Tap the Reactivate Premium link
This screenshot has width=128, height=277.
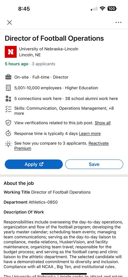pos(61,146)
